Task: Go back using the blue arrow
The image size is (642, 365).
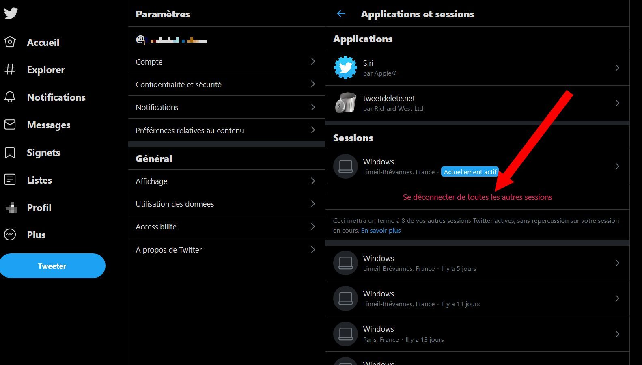Action: (x=341, y=14)
